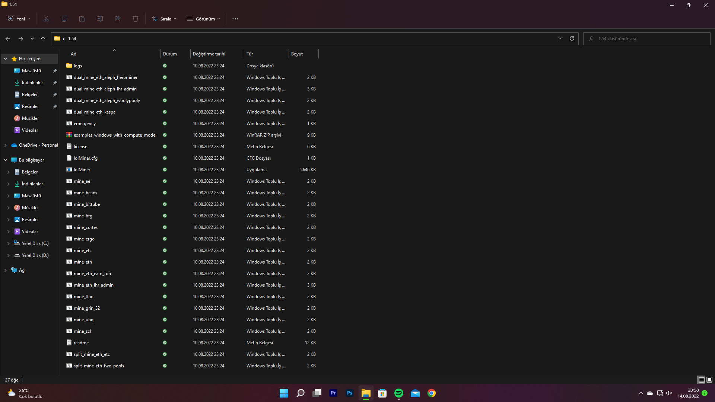
Task: Open Videolar under Bu bilgisayar
Action: coord(30,232)
